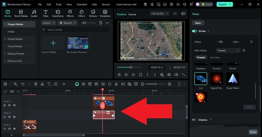
Task: Switch to the Favorites tab
Action: tap(215, 57)
